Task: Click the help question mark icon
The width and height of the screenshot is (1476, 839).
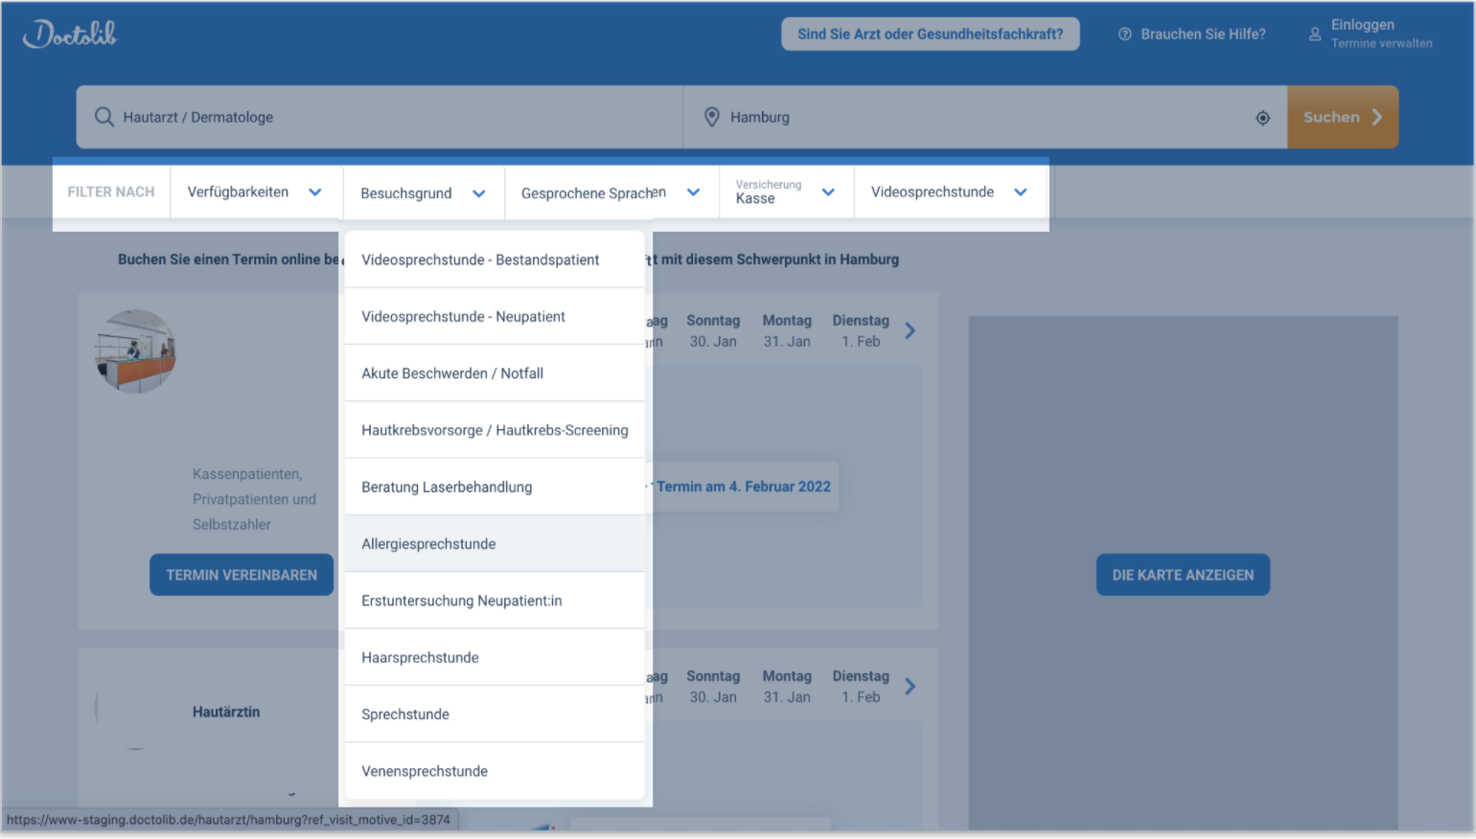Action: tap(1125, 34)
